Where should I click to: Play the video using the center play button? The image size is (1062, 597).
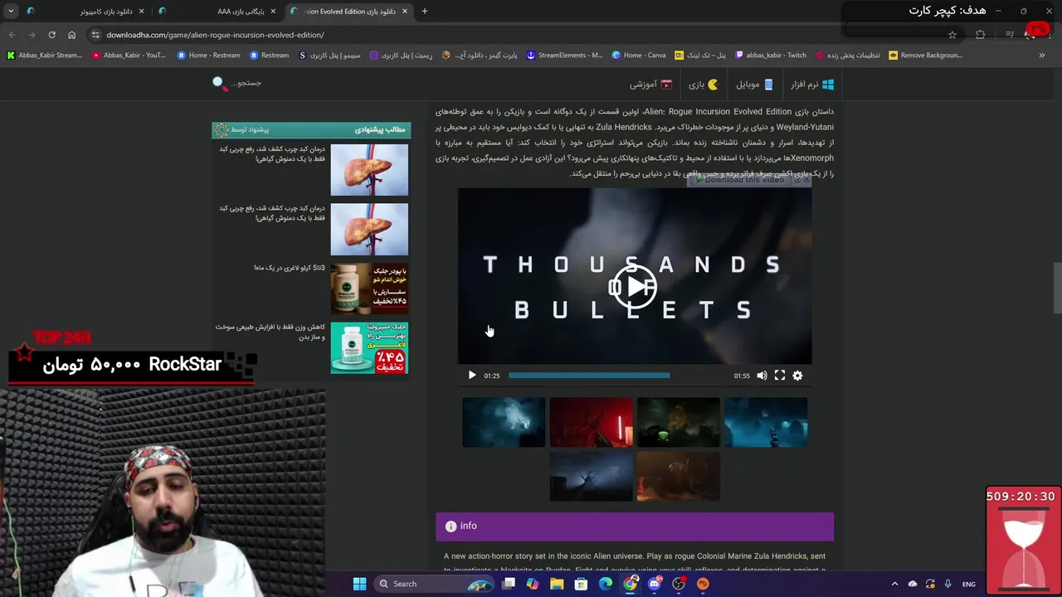(x=636, y=287)
